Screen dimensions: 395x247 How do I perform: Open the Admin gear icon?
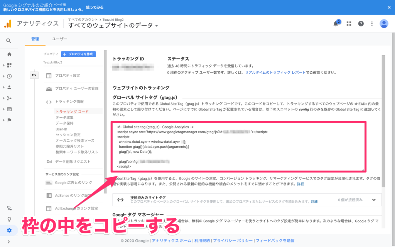[x=9, y=230]
